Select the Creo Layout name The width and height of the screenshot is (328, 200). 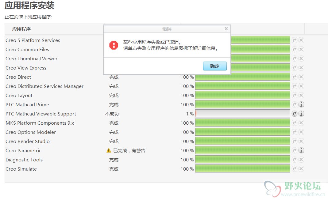pyautogui.click(x=19, y=96)
